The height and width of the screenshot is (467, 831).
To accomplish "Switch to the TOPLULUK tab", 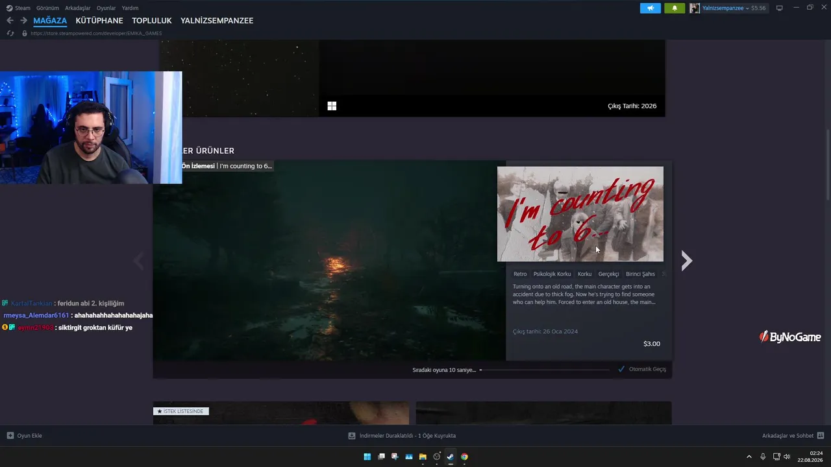I will (152, 21).
